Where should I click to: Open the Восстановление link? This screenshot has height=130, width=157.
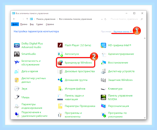[x=118, y=63]
